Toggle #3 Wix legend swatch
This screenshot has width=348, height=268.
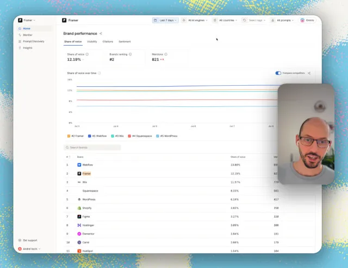pos(113,136)
